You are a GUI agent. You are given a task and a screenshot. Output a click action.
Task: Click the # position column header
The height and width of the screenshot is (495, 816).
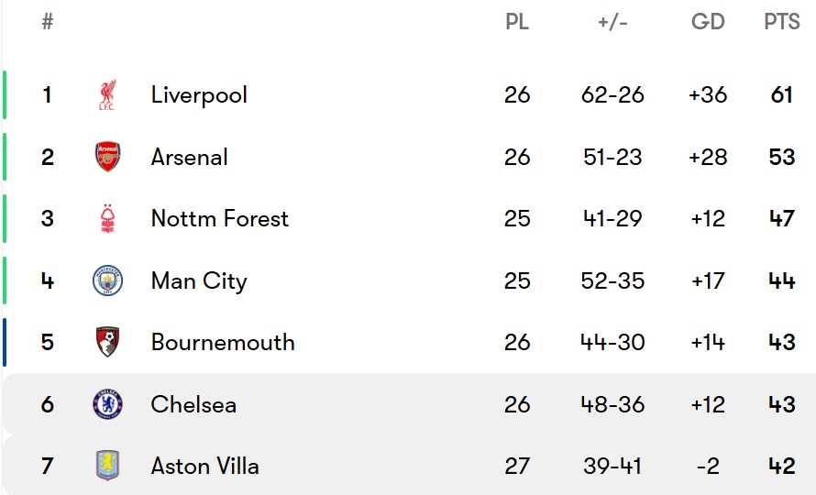click(48, 22)
